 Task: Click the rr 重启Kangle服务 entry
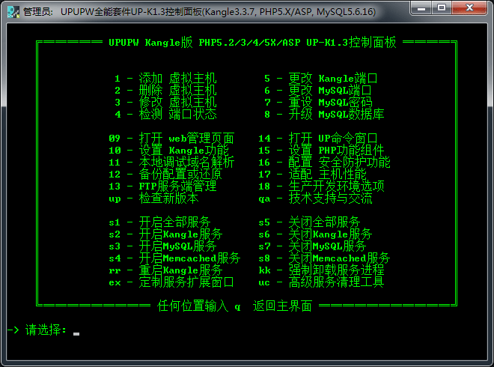tap(165, 270)
